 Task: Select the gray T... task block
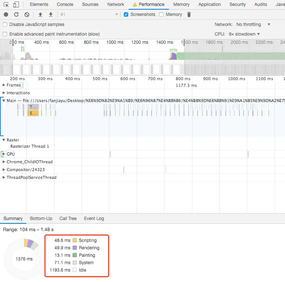[33, 107]
